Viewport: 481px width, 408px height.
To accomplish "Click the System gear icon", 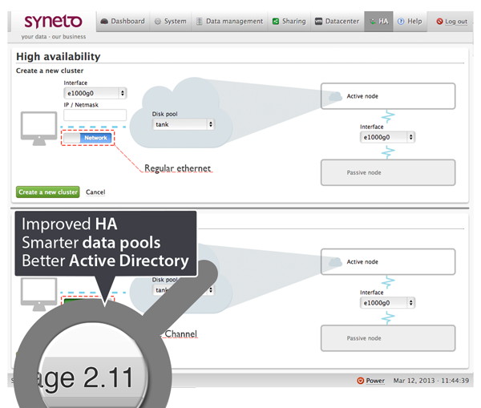I will [x=157, y=22].
